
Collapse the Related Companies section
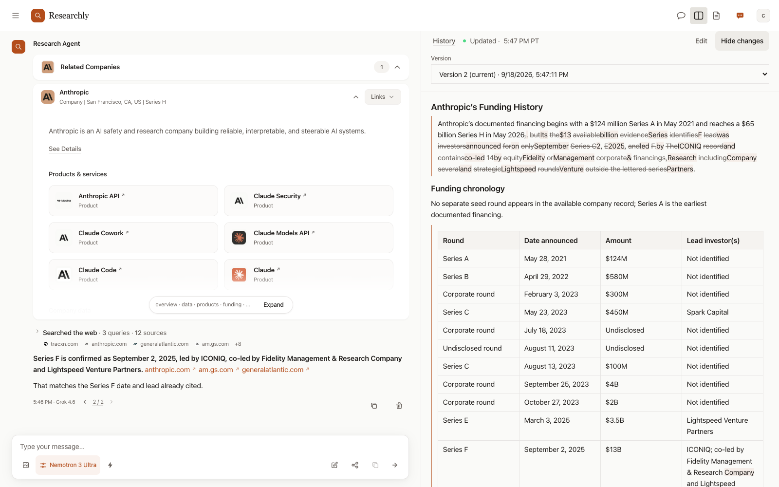[397, 67]
